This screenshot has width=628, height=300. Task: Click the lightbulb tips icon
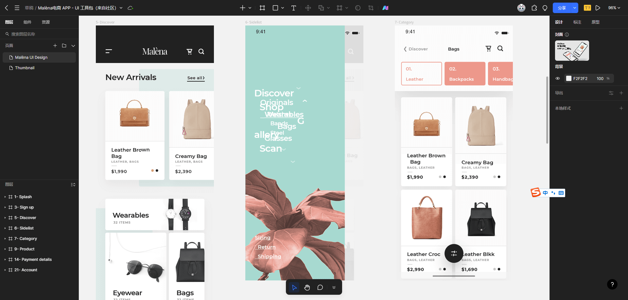(545, 8)
